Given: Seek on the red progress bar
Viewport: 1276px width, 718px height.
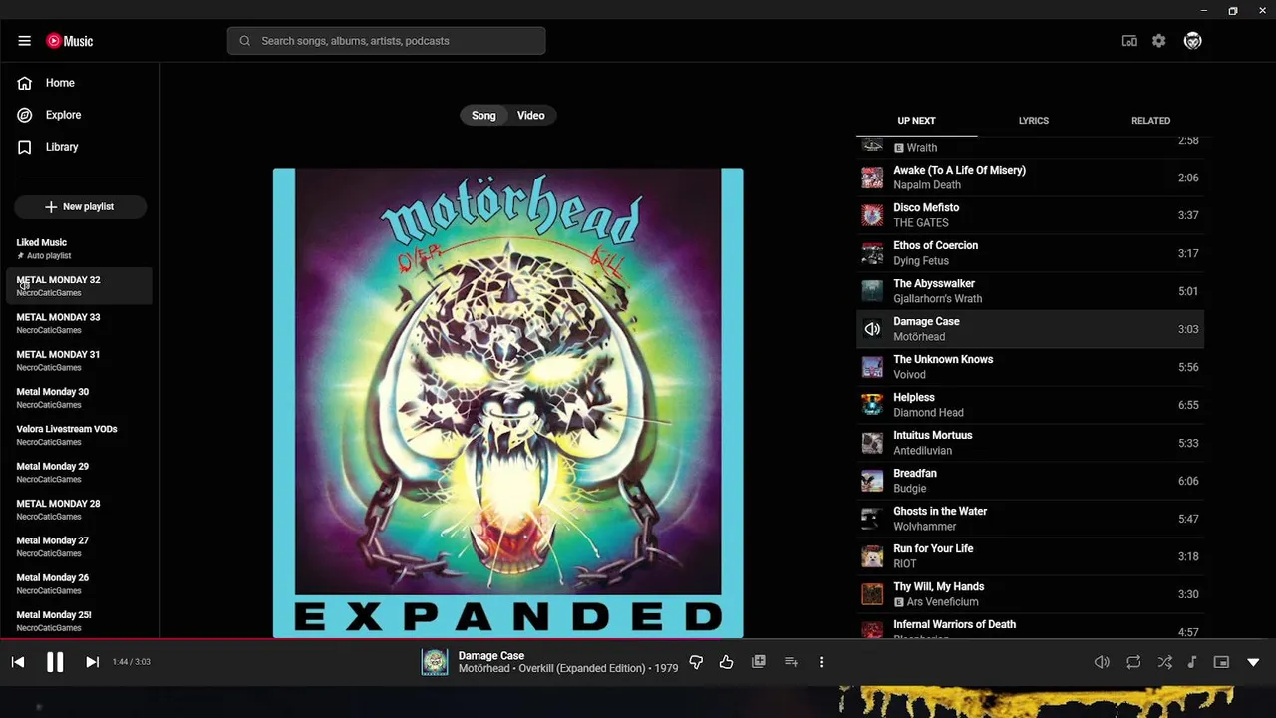Looking at the screenshot, I should coord(638,639).
